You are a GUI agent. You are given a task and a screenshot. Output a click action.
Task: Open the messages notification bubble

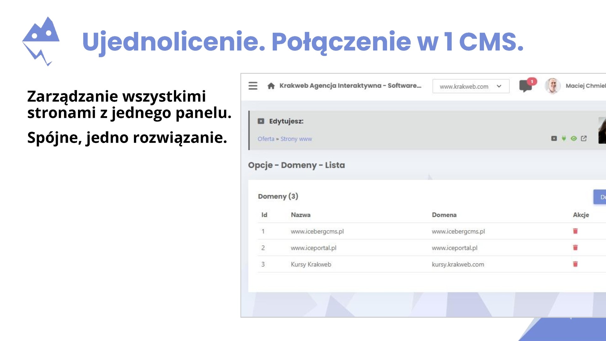click(527, 85)
